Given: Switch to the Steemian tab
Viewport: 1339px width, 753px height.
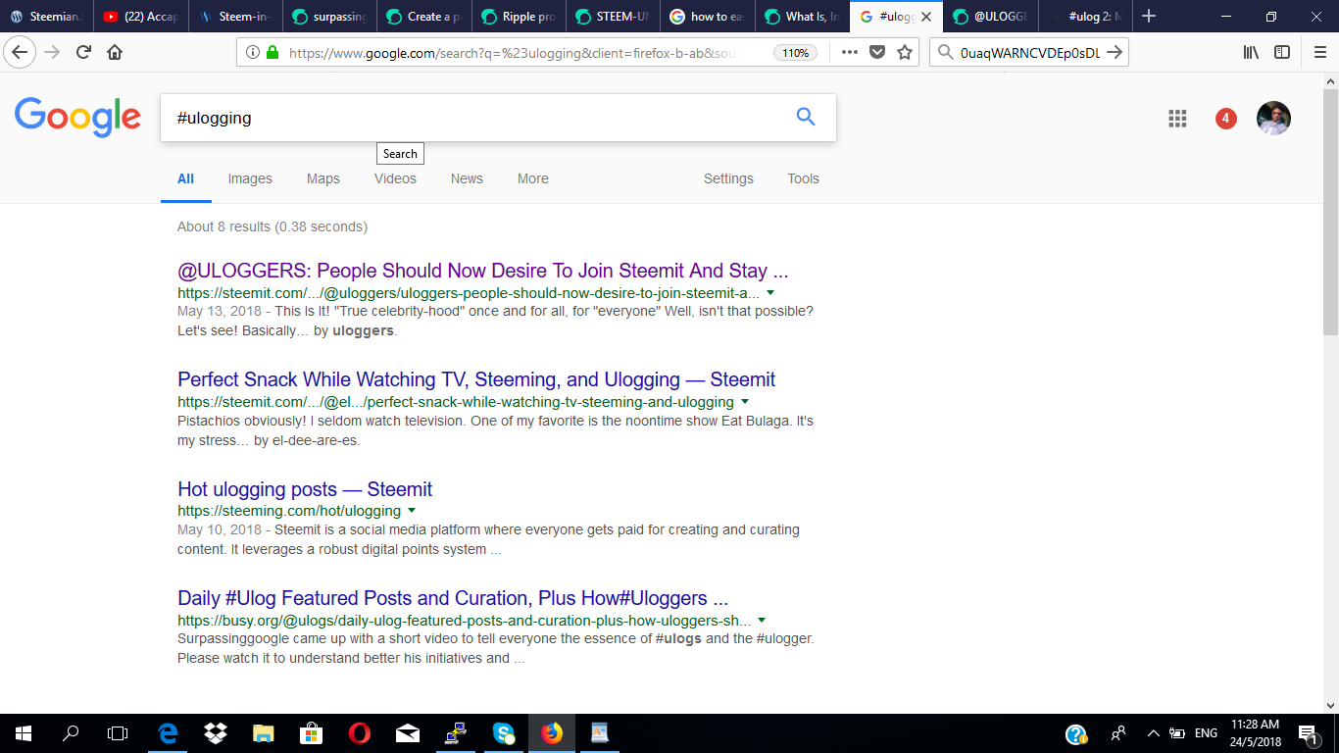Looking at the screenshot, I should point(47,17).
